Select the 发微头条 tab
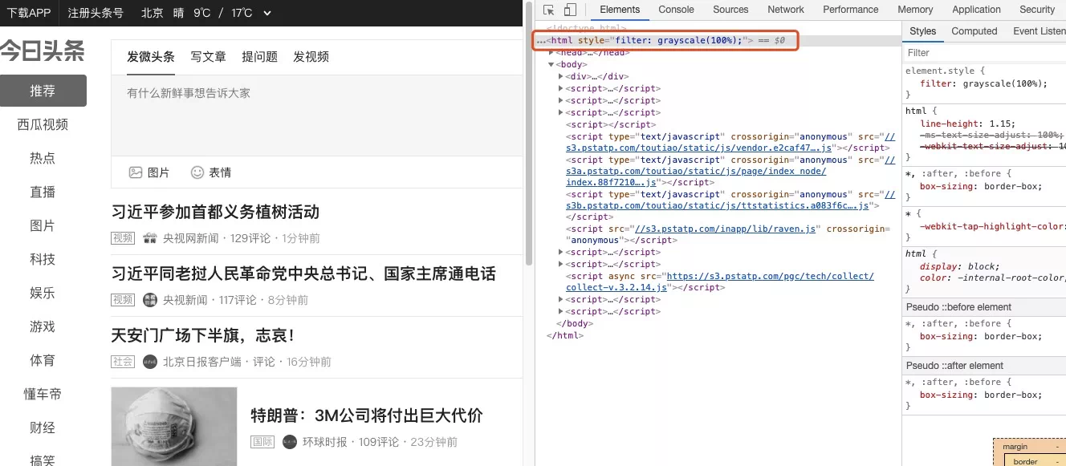The image size is (1066, 466). (151, 57)
